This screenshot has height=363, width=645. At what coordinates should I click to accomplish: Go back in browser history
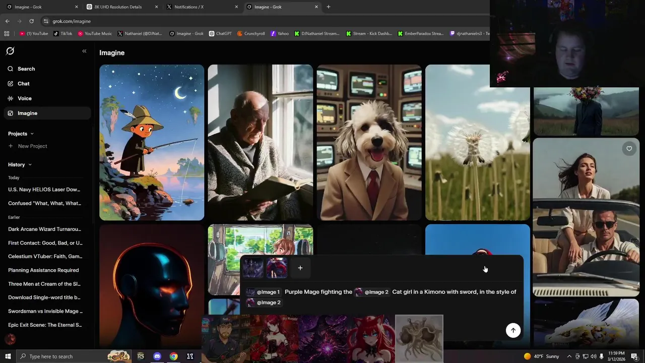pyautogui.click(x=7, y=21)
